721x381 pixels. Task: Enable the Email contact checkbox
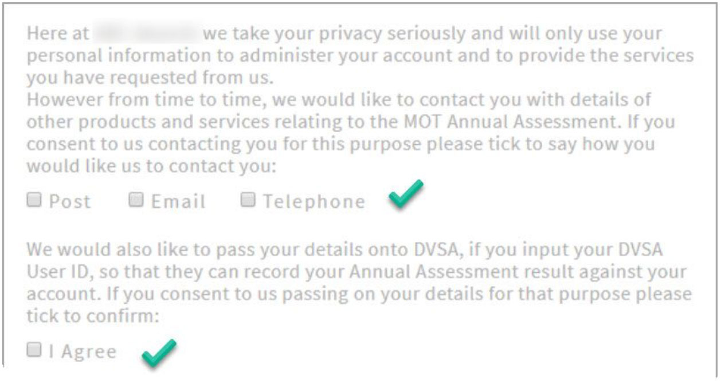point(136,200)
